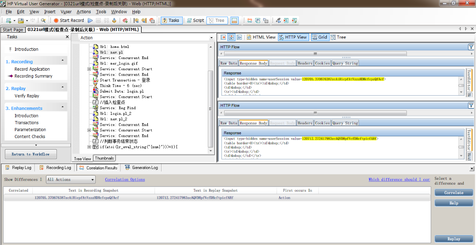Collapse the 3. Enhancements task section
The width and height of the screenshot is (476, 245).
pos(63,107)
